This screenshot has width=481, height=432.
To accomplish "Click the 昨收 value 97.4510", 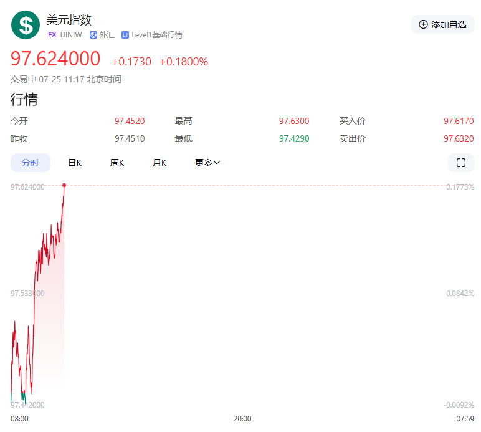I will (x=130, y=138).
